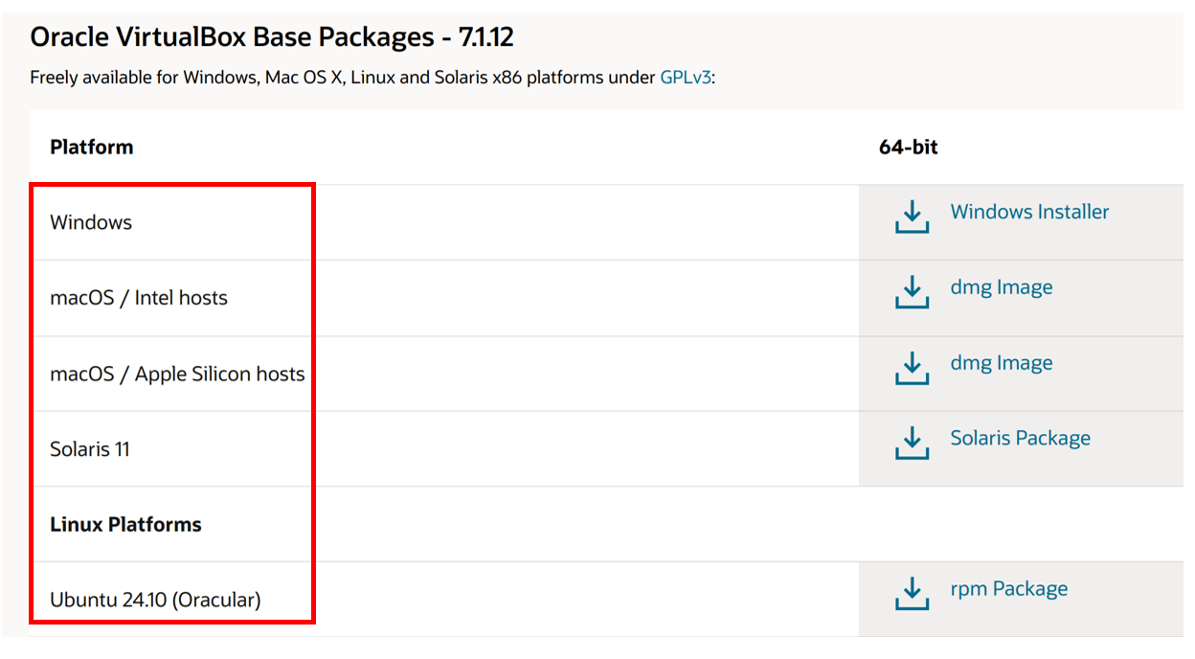The height and width of the screenshot is (659, 1195).
Task: Click the macOS / Apple Silicon hosts label
Action: coord(177,374)
